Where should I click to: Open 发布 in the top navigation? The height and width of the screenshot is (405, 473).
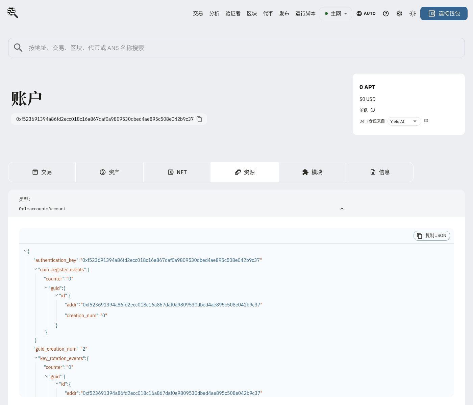pos(284,13)
